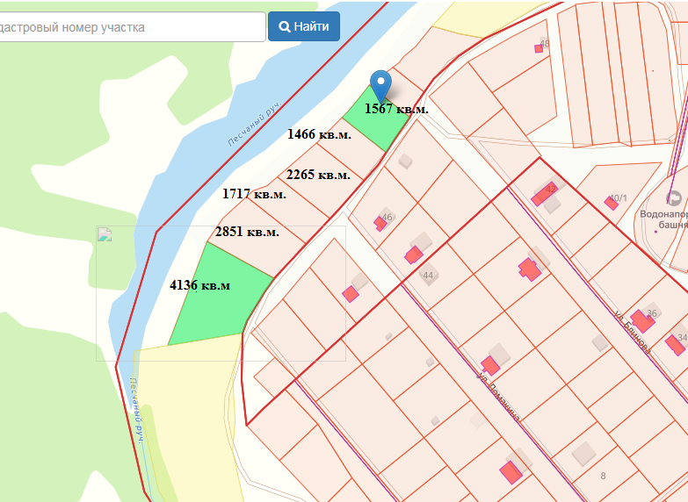This screenshot has height=502, width=688.
Task: Click the red building at house 36
Action: (x=642, y=321)
